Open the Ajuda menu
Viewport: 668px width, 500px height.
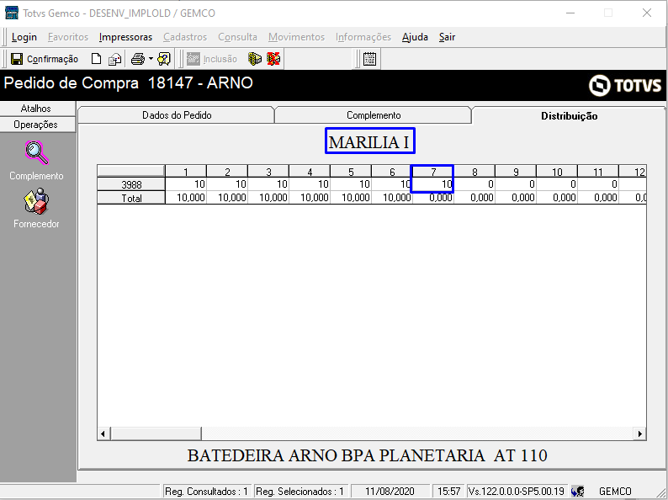[x=415, y=37]
